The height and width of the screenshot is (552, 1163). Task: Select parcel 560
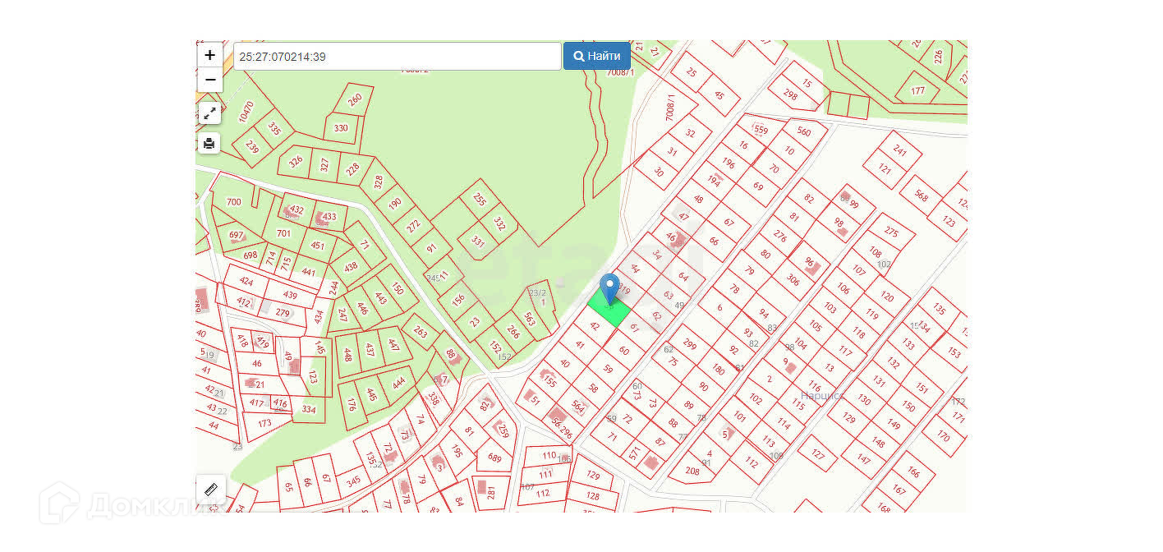(x=803, y=131)
